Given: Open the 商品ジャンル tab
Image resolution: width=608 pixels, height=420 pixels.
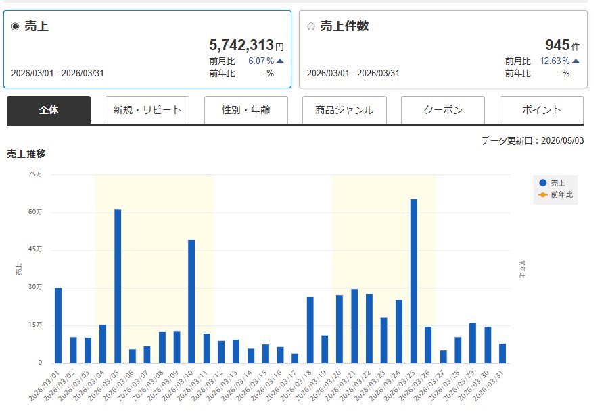Looking at the screenshot, I should (344, 110).
